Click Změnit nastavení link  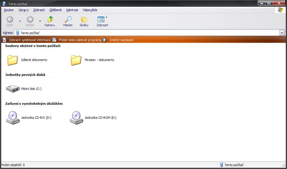click(x=122, y=40)
